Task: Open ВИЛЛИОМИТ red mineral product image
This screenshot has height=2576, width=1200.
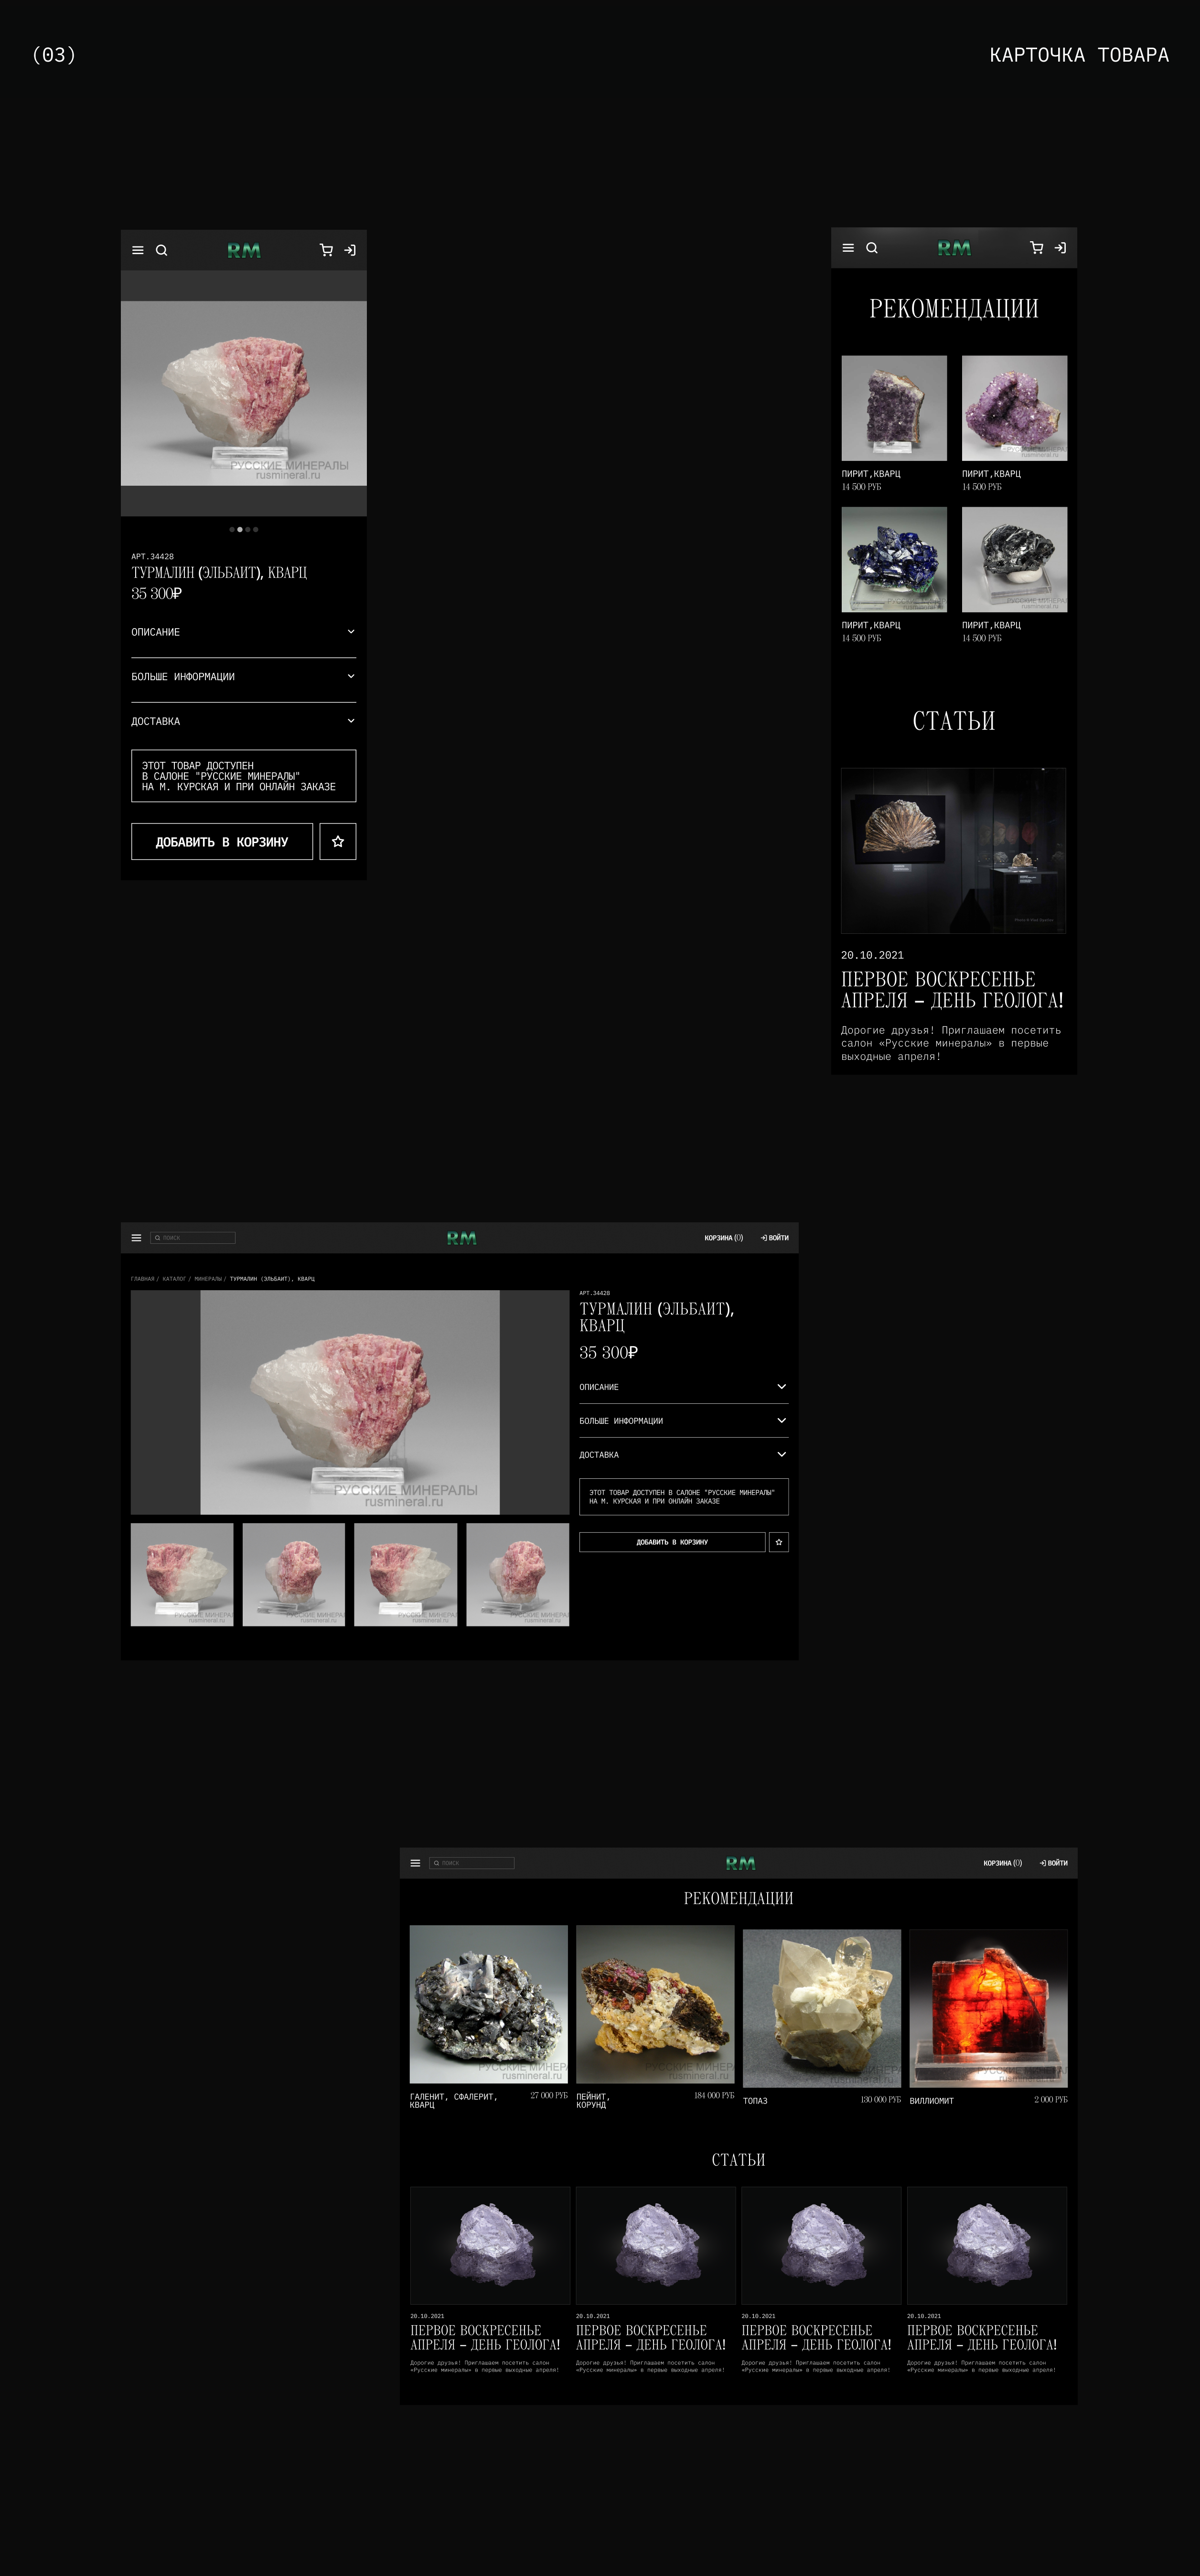Action: [x=988, y=2008]
